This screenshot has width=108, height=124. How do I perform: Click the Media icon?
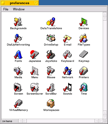pos(18,71)
